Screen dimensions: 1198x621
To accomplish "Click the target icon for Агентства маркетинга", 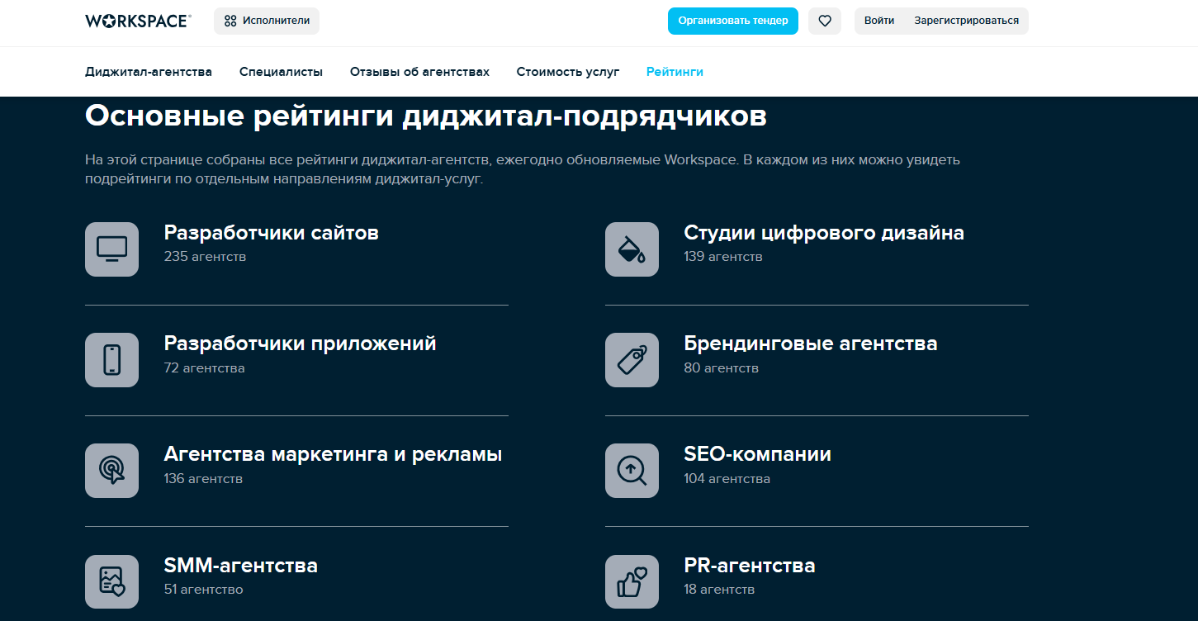I will point(111,471).
